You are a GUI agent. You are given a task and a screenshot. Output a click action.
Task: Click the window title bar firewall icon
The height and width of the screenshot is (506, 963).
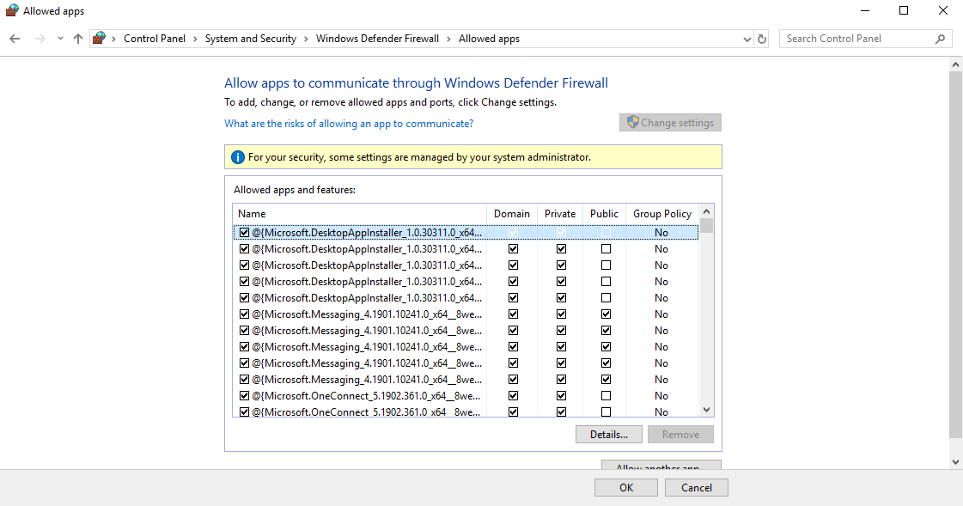[12, 10]
